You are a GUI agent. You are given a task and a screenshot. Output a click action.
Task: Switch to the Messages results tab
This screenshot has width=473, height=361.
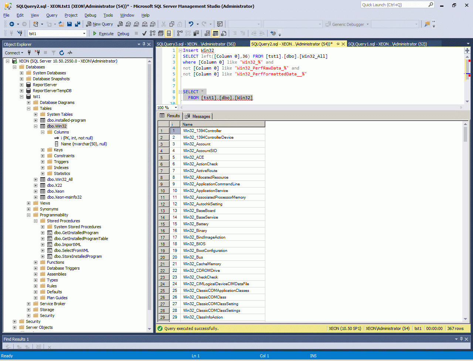click(198, 117)
